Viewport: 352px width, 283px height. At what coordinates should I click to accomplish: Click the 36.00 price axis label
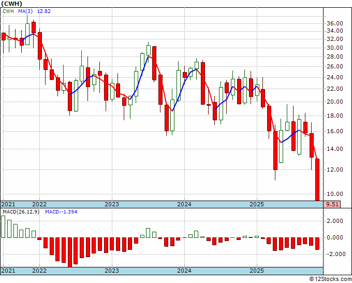(x=335, y=23)
